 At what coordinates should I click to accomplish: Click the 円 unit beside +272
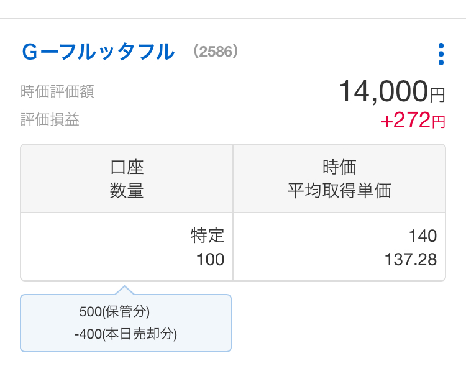point(439,122)
